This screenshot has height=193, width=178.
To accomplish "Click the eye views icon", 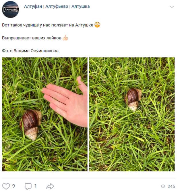I will [x=163, y=186].
